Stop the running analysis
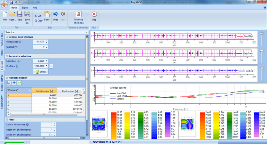 tap(94, 14)
